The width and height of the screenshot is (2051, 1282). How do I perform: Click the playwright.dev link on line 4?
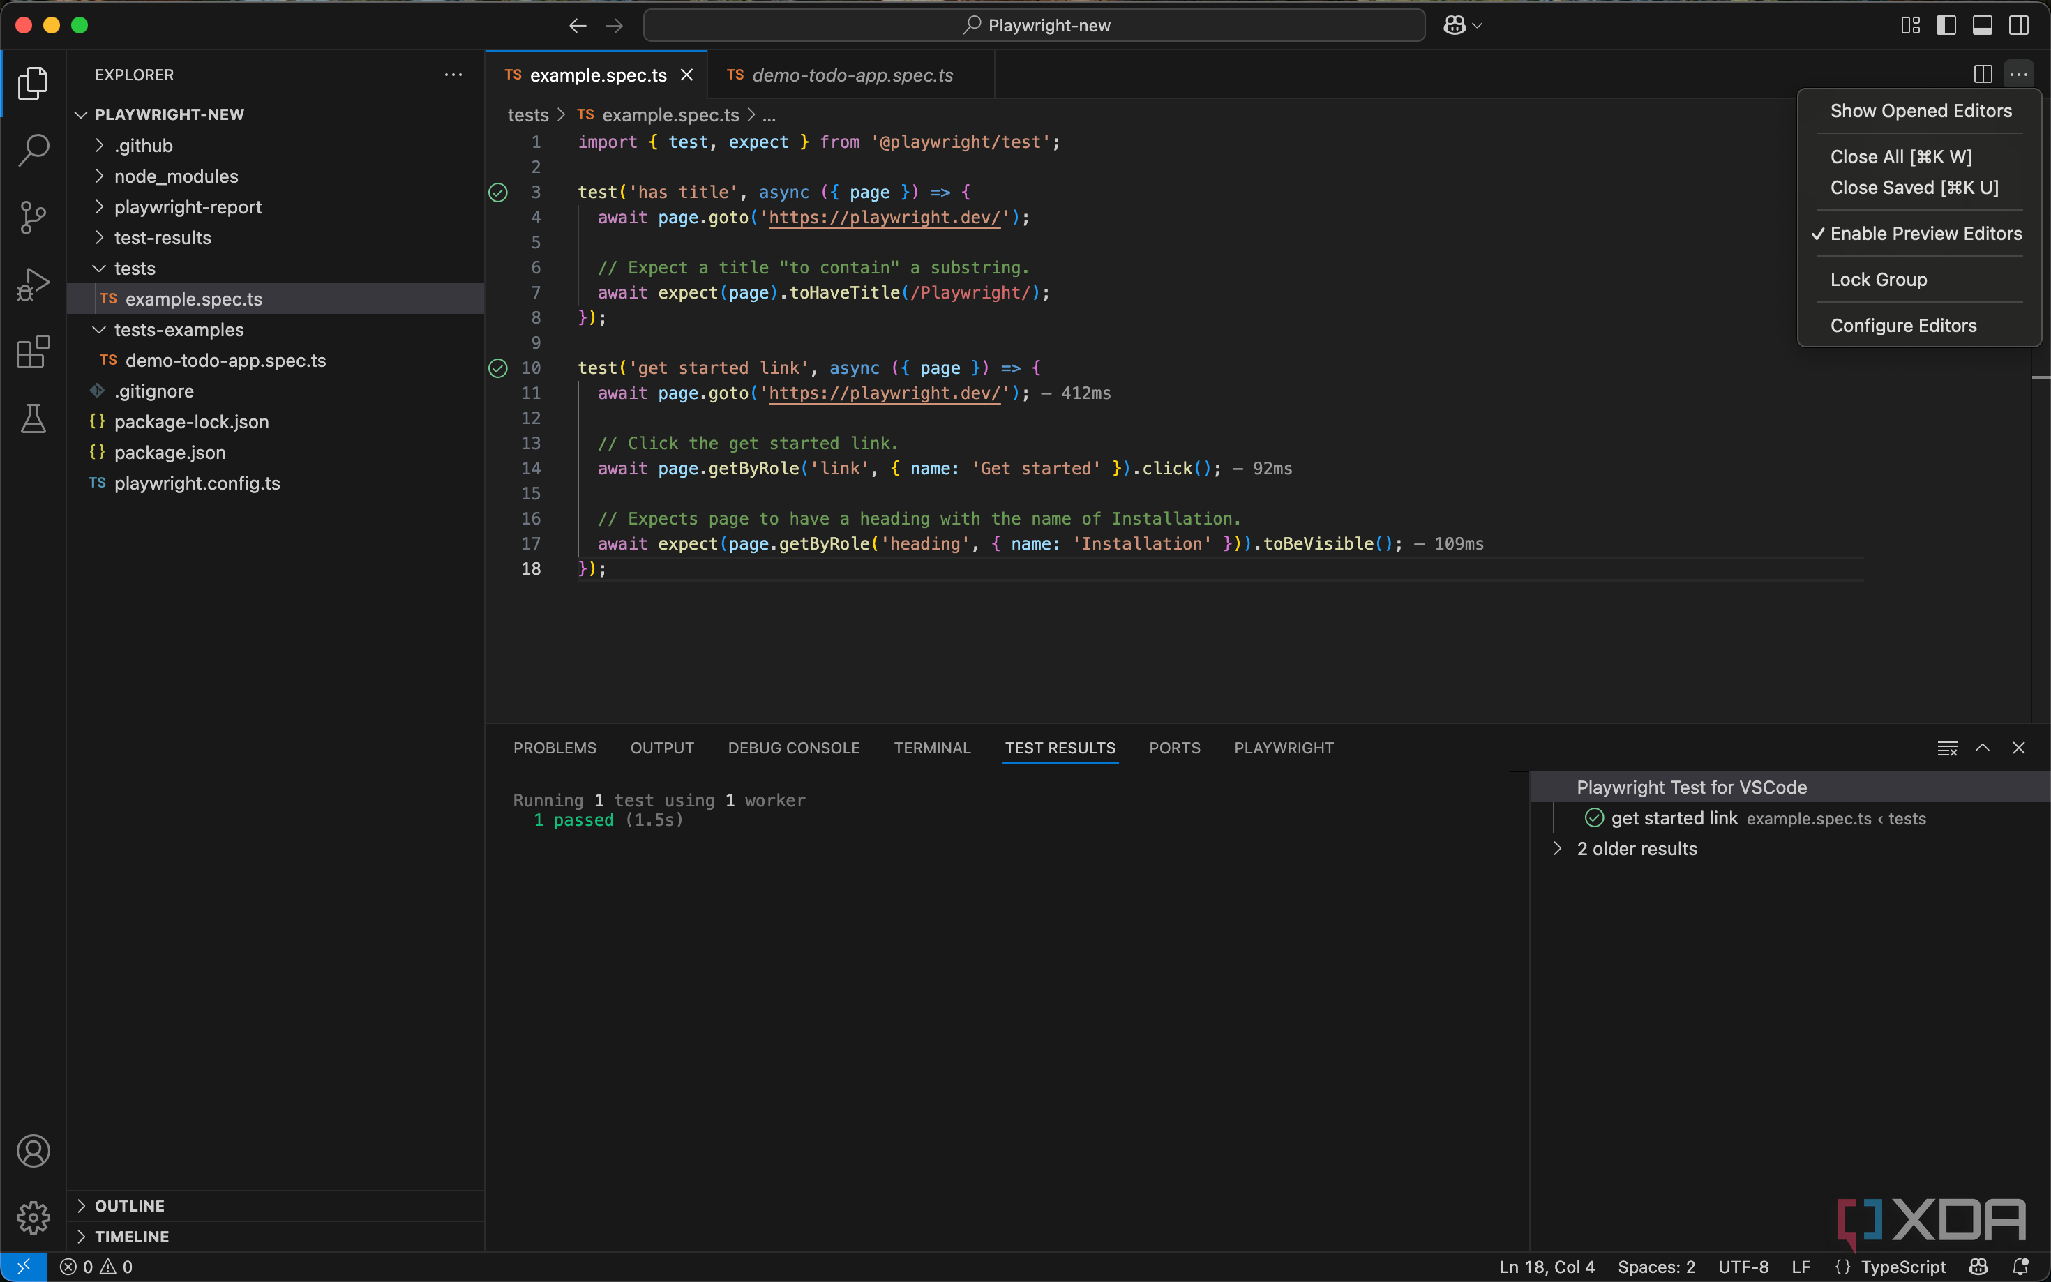click(x=885, y=217)
